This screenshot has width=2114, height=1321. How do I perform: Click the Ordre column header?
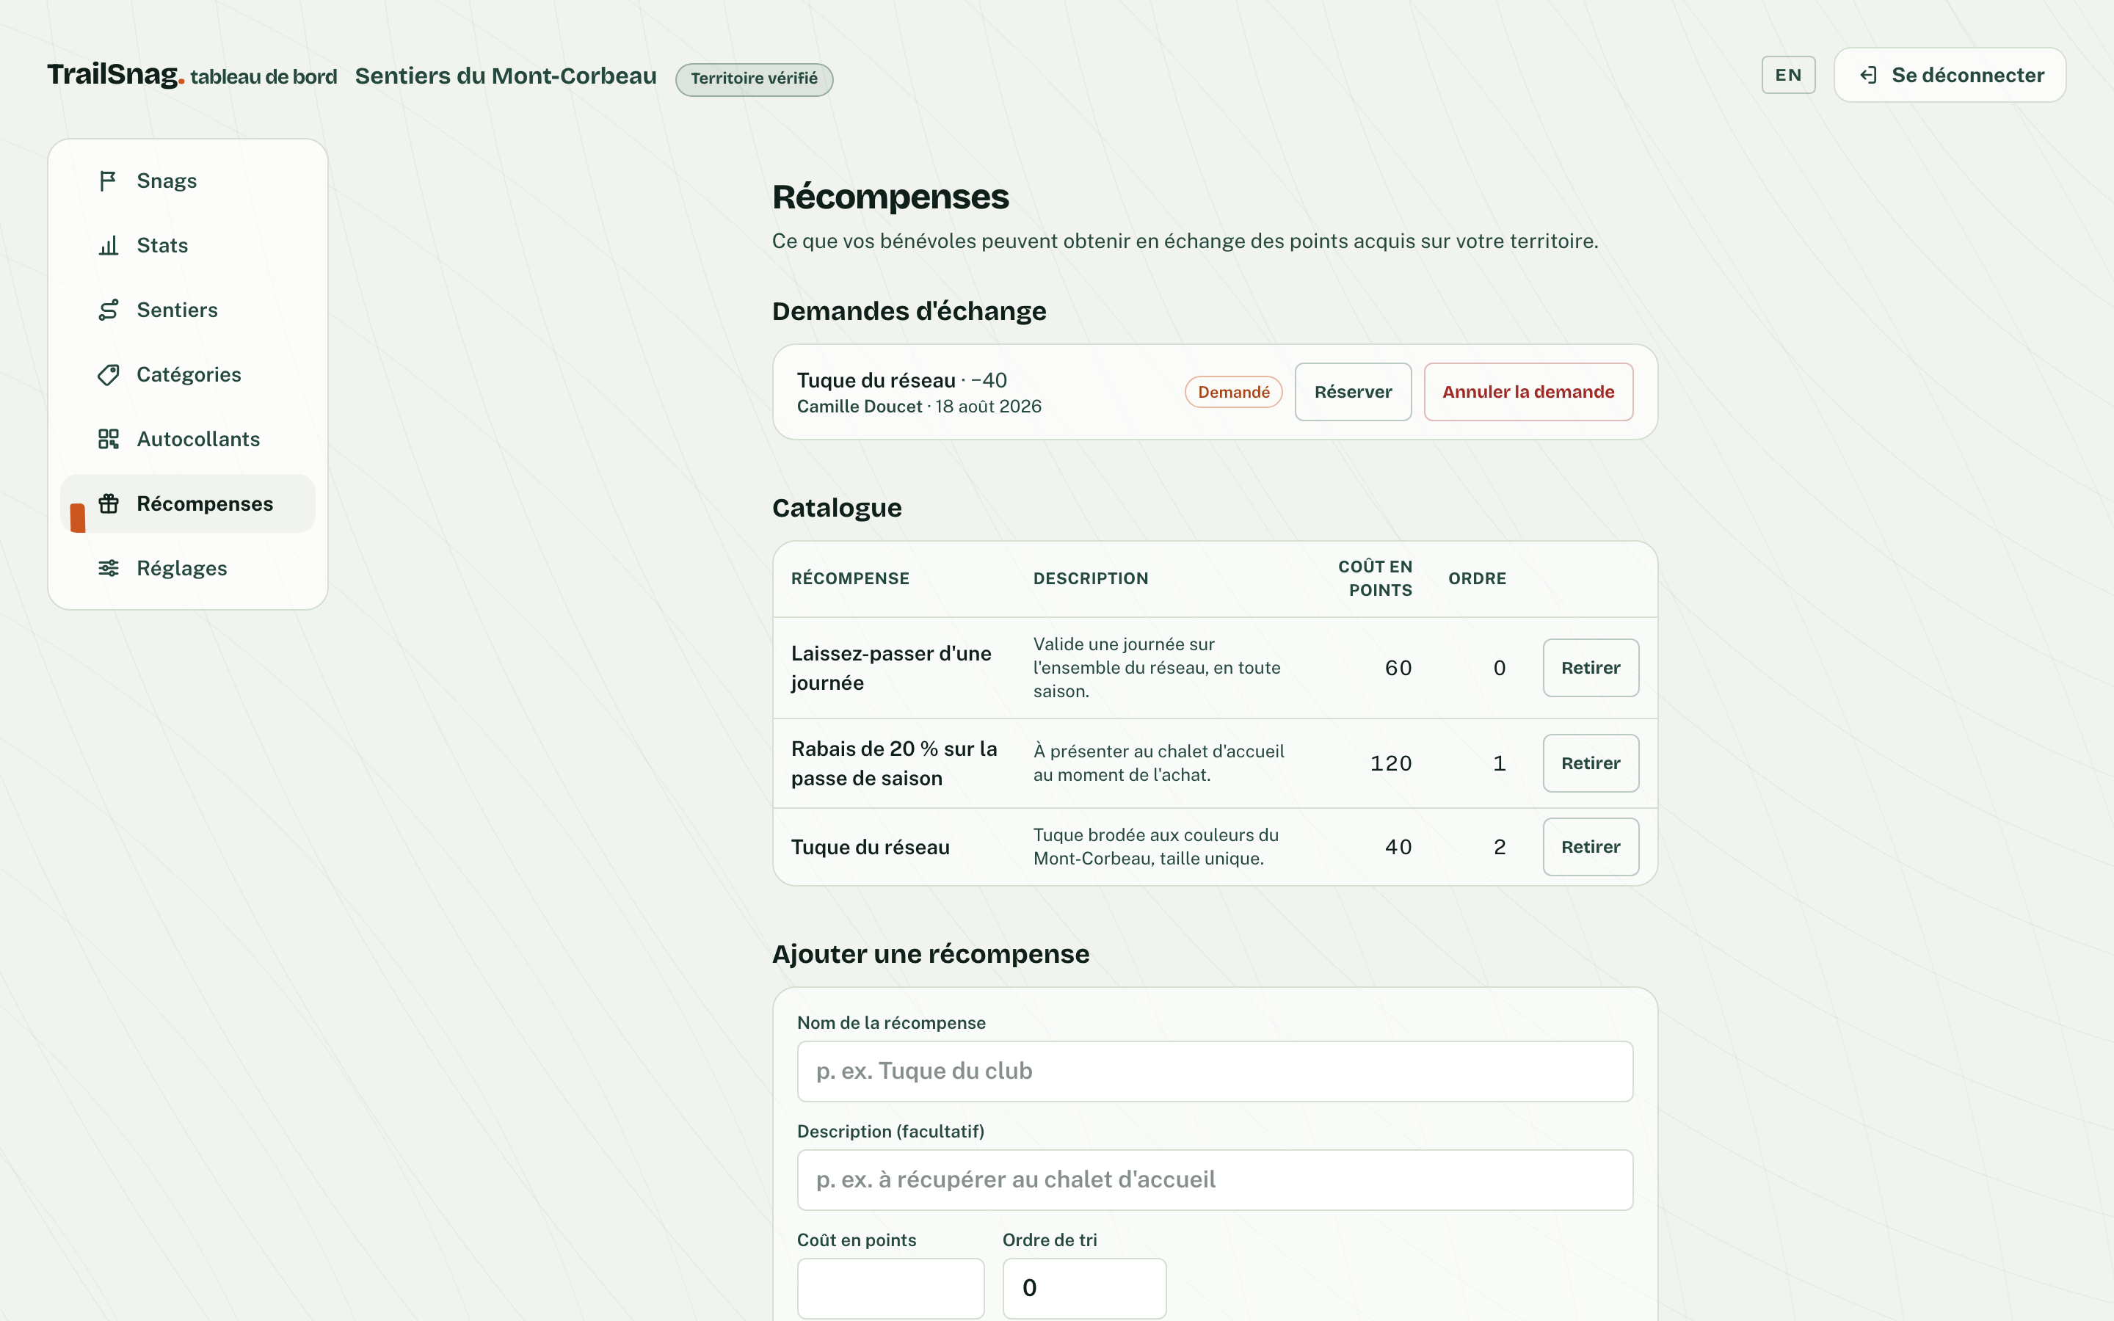pos(1476,578)
